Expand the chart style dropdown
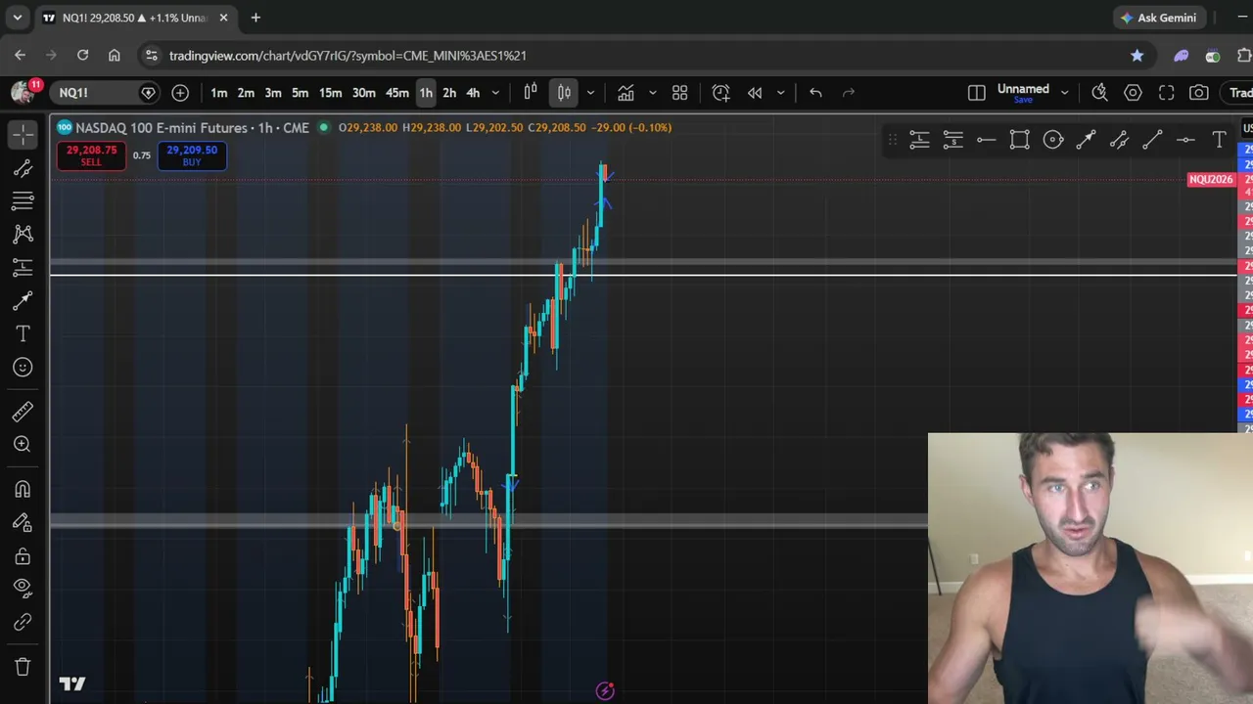 click(x=590, y=93)
